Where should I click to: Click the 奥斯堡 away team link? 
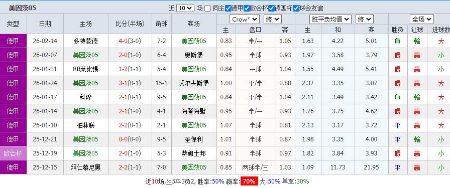(194, 55)
